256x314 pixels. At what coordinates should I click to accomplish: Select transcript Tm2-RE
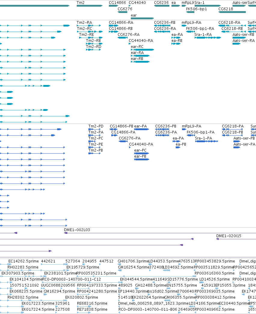[91, 38]
